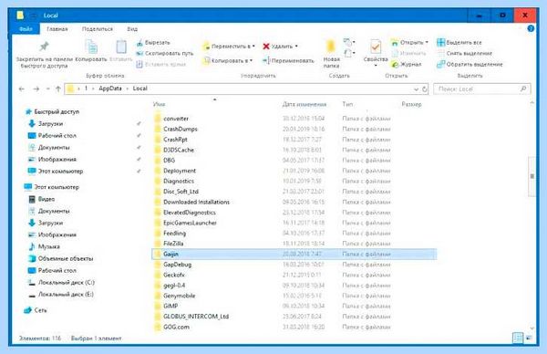Open Переместить в dropdown
This screenshot has height=354, width=547.
(229, 47)
